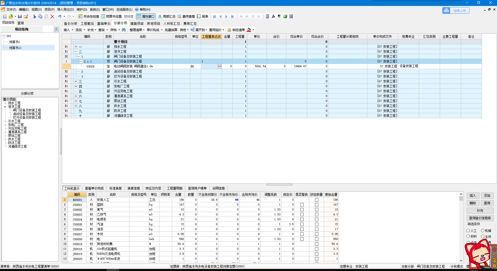Open the 插入 dropdown in the list toolbar
The width and height of the screenshot is (497, 271).
[x=68, y=30]
